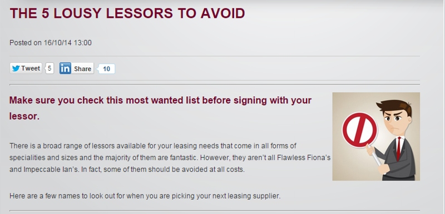Click the man's red tie in the illustration
The width and height of the screenshot is (445, 214).
[x=399, y=148]
